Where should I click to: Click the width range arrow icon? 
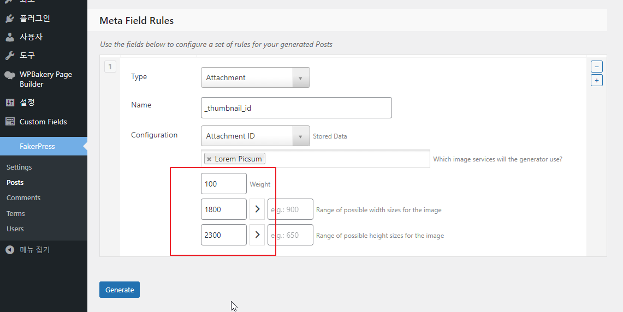257,209
